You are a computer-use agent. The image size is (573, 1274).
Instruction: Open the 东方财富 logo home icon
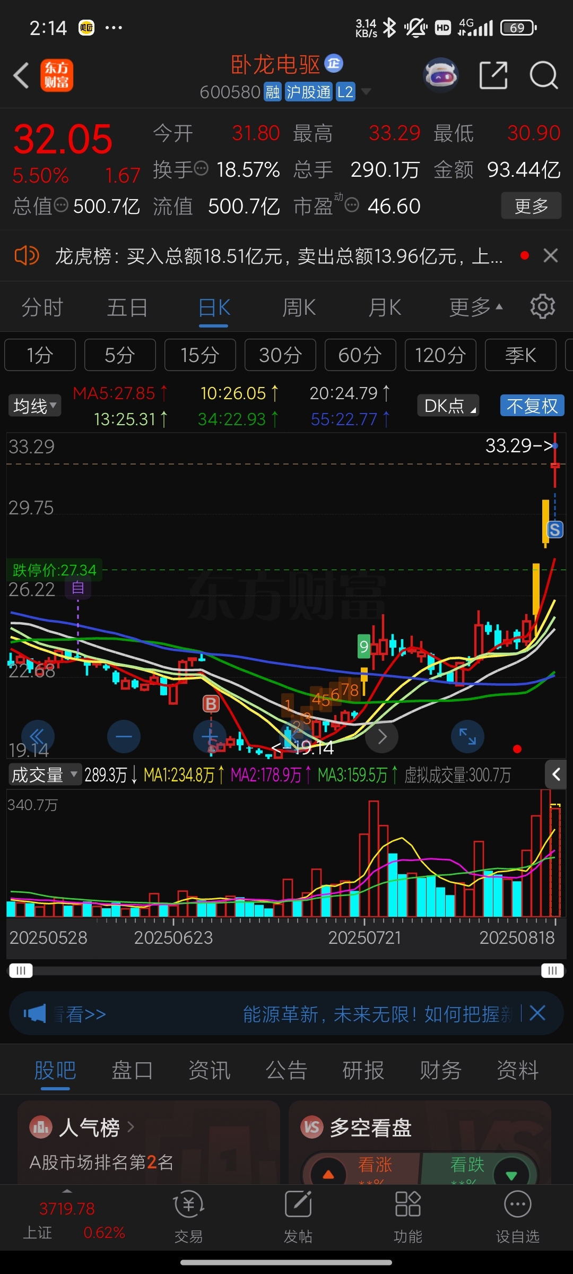(x=57, y=75)
